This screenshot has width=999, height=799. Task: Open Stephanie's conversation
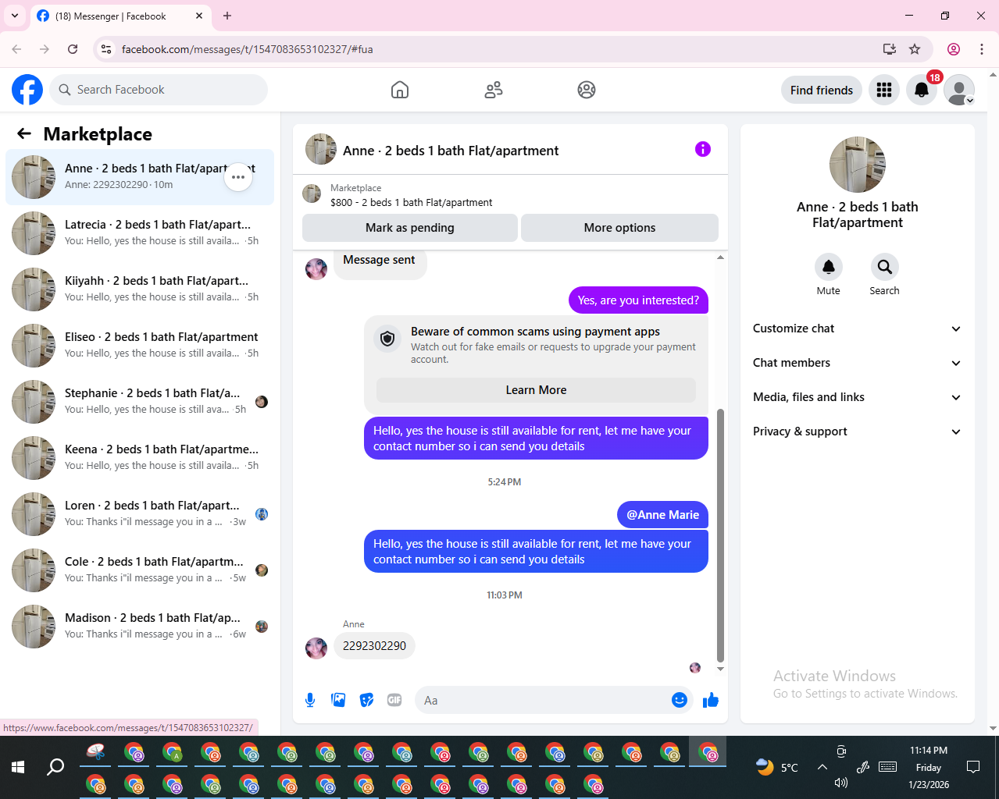coord(140,402)
